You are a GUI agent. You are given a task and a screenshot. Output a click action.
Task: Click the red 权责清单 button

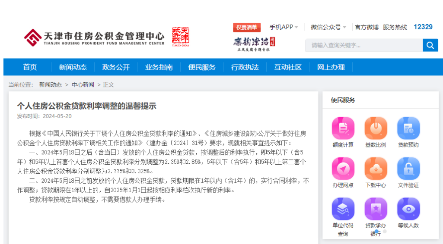pyautogui.click(x=247, y=27)
